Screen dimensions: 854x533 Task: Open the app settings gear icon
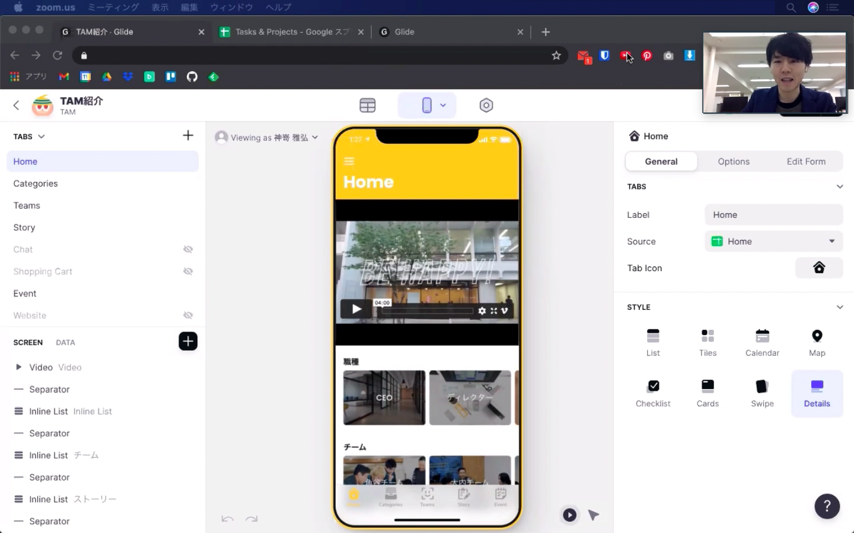(x=486, y=105)
